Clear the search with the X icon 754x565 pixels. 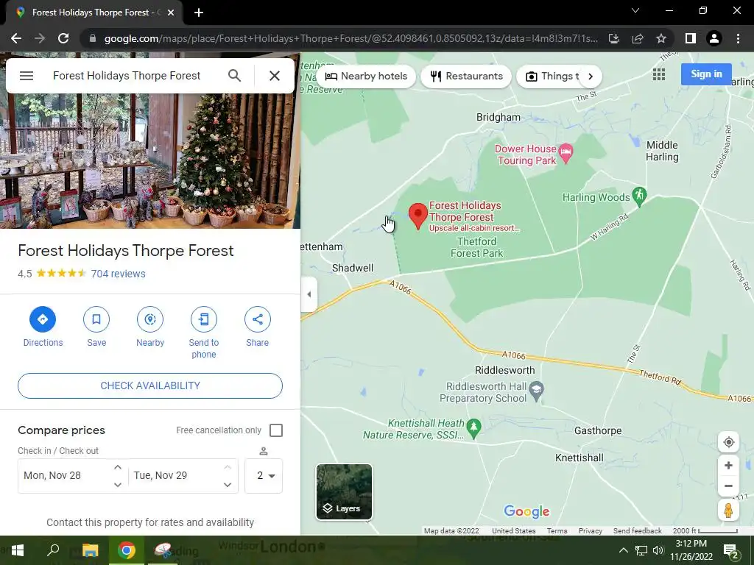pos(275,76)
